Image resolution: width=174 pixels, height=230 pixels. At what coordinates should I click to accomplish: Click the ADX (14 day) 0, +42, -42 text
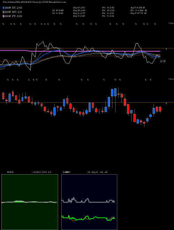pyautogui.click(x=97, y=172)
